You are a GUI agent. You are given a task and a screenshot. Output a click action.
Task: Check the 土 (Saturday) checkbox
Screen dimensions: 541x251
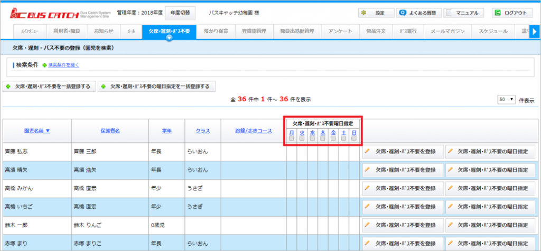pos(343,138)
